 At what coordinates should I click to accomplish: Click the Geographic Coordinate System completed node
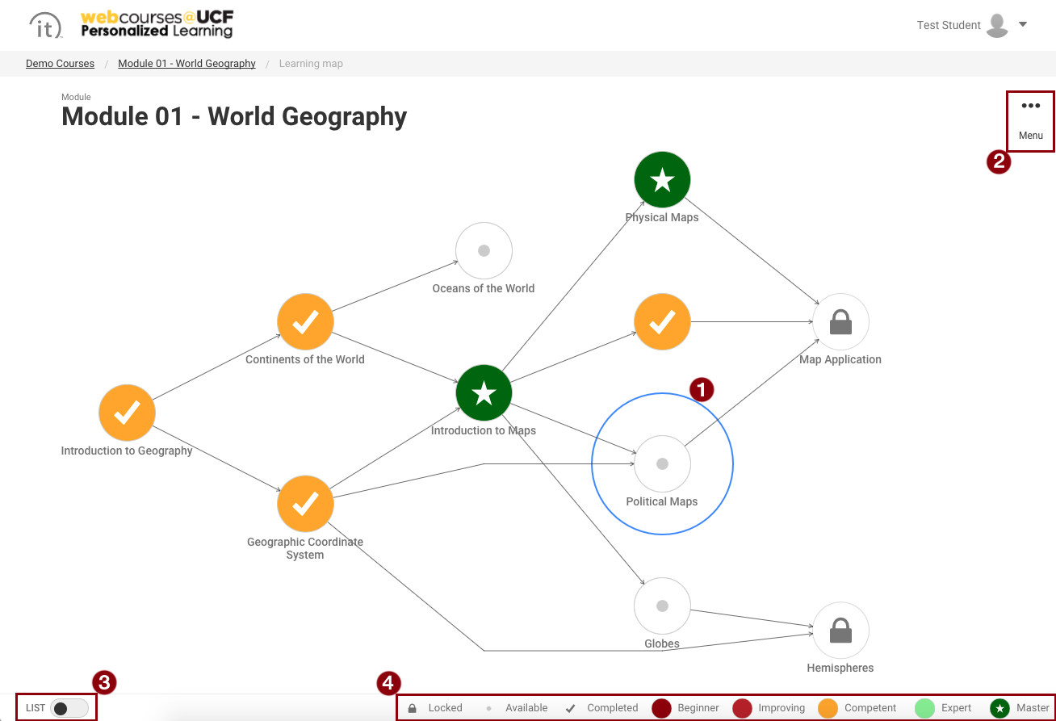(x=305, y=504)
